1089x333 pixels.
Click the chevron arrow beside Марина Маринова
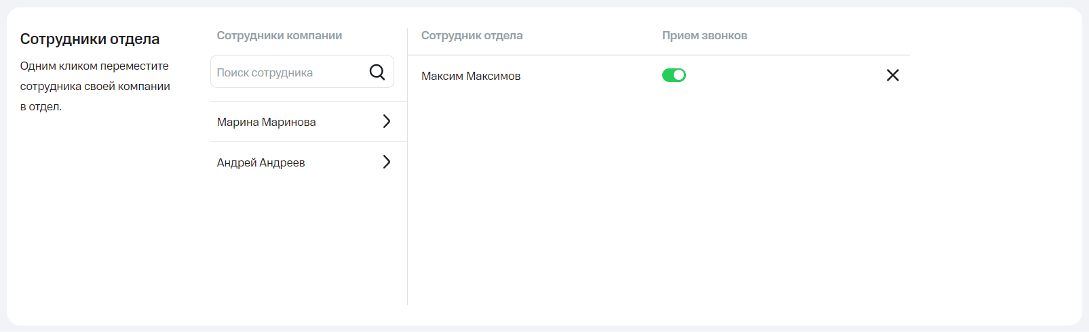pyautogui.click(x=386, y=121)
